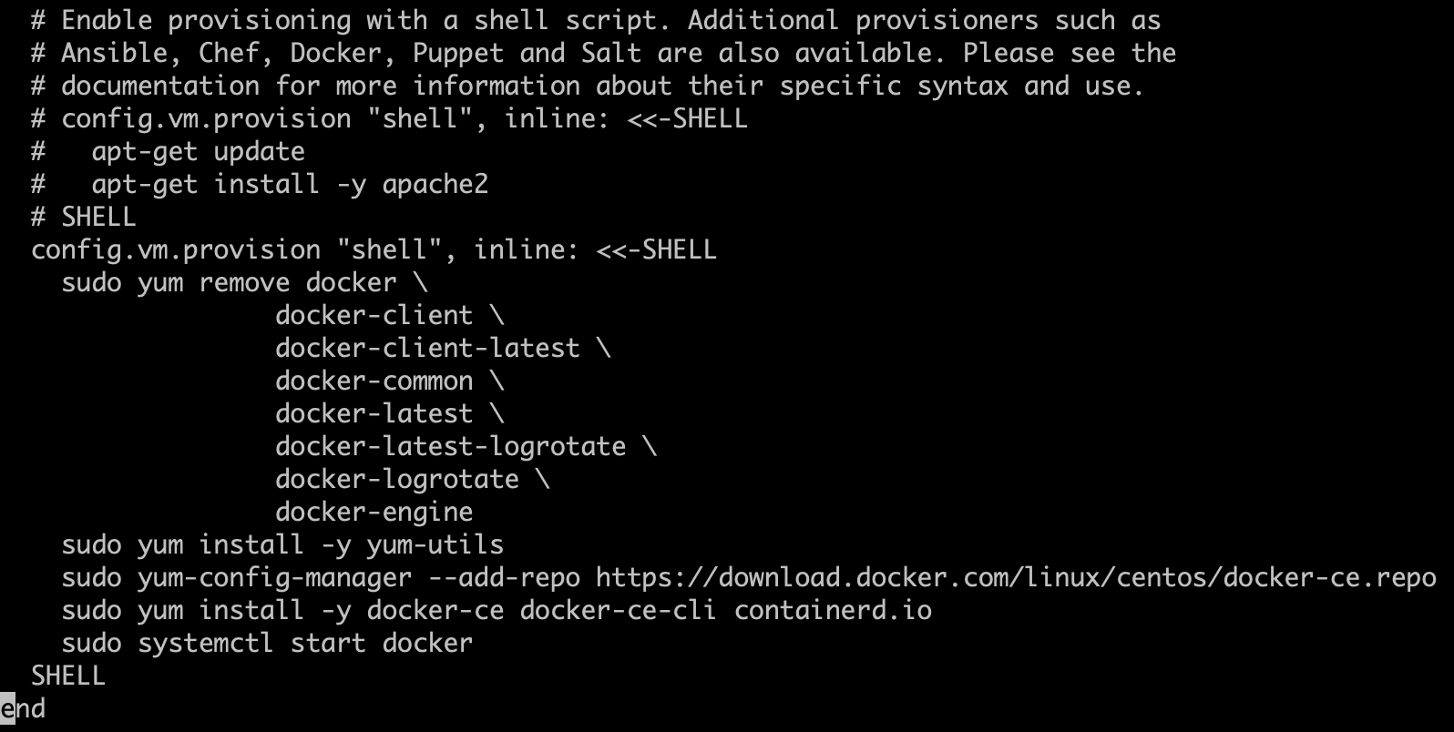This screenshot has width=1454, height=732.
Task: Click the docker-ce.repo URL in yum-config-manager line
Action: point(1016,577)
